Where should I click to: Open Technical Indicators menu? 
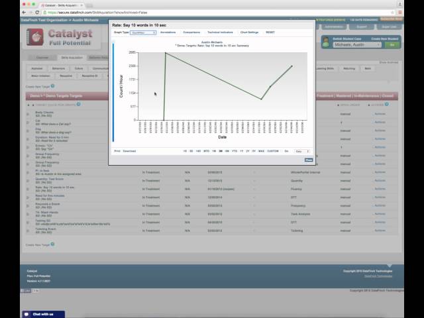[x=220, y=32]
